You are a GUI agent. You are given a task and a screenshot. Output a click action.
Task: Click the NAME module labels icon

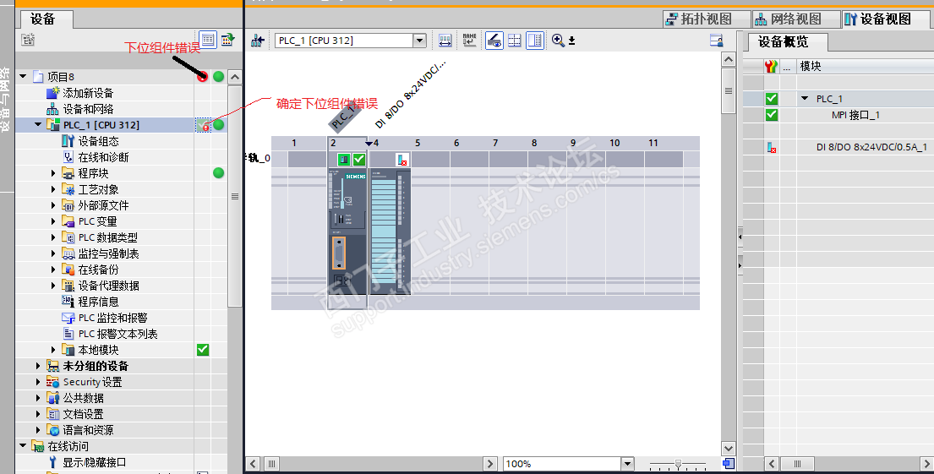469,41
